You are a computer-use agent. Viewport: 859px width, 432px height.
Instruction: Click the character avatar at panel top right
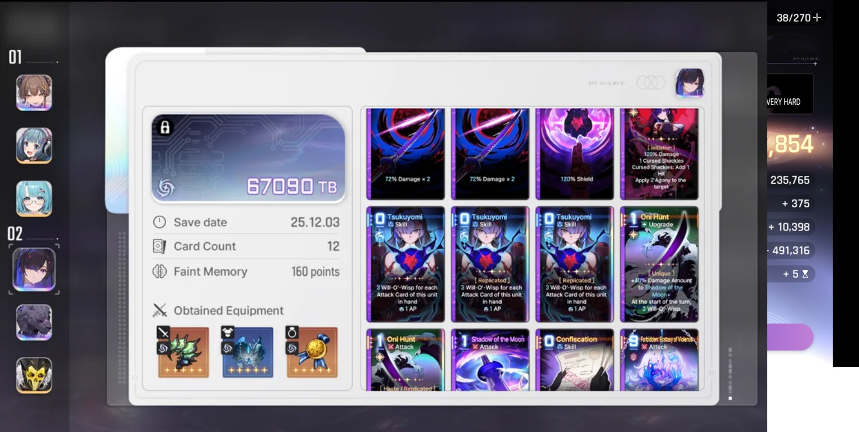click(690, 83)
